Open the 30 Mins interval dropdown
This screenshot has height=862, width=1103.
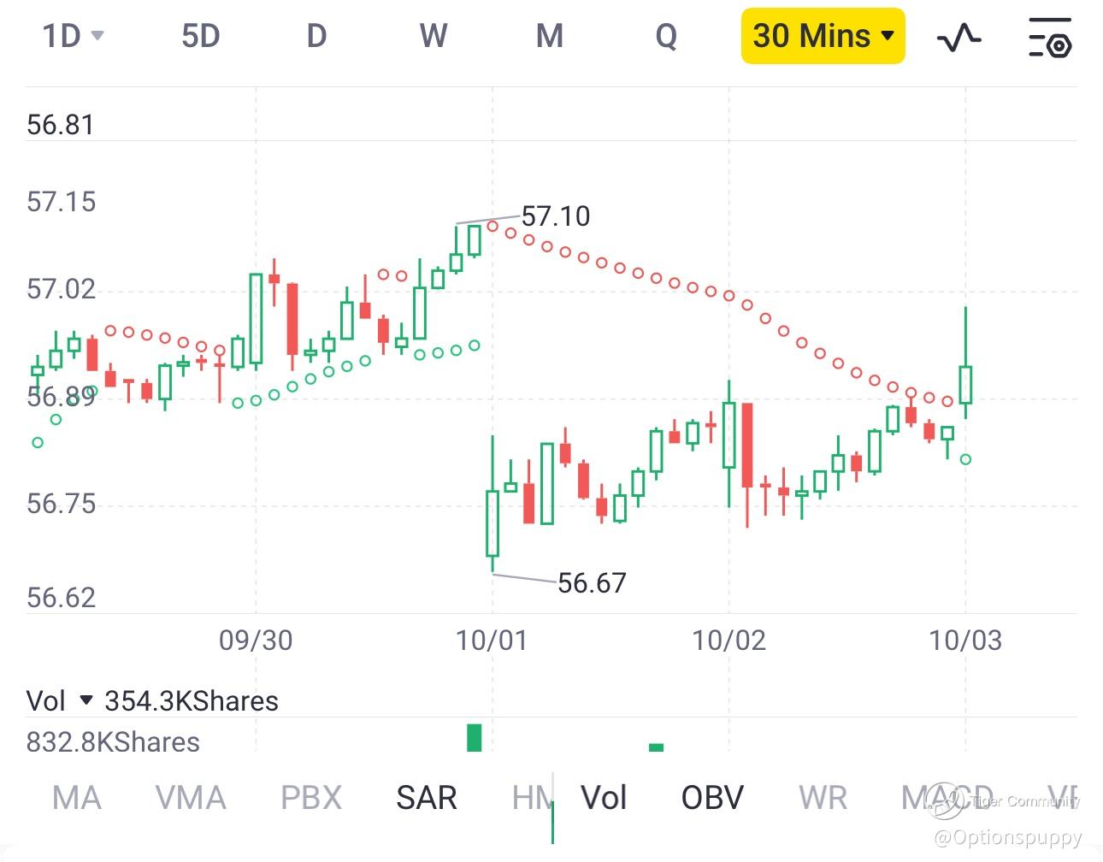coord(823,36)
